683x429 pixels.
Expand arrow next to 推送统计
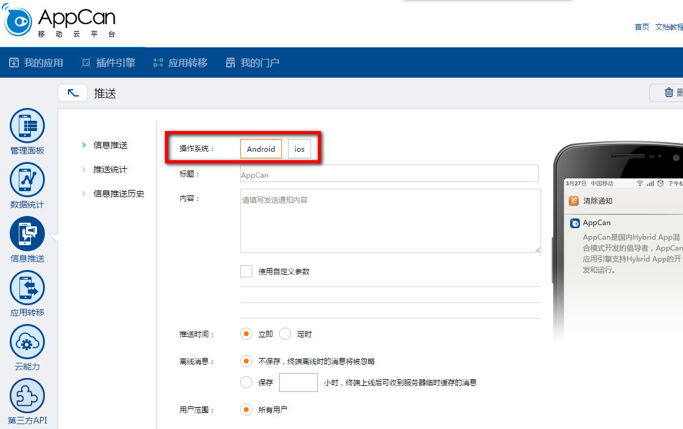click(84, 169)
